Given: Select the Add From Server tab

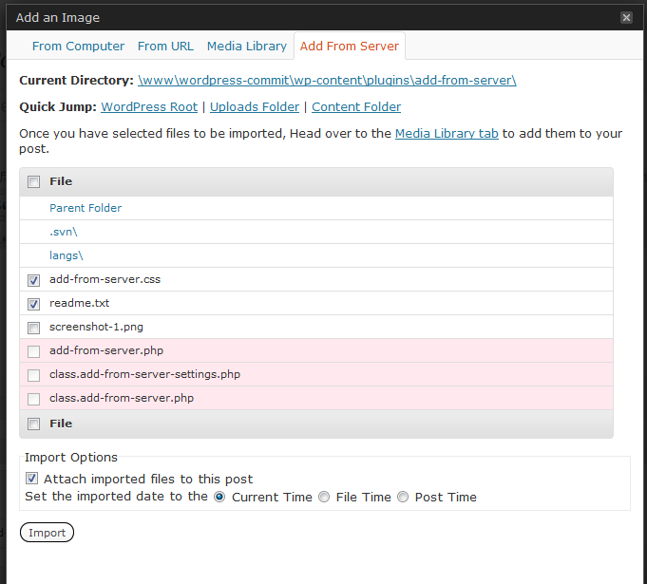Looking at the screenshot, I should coord(350,46).
